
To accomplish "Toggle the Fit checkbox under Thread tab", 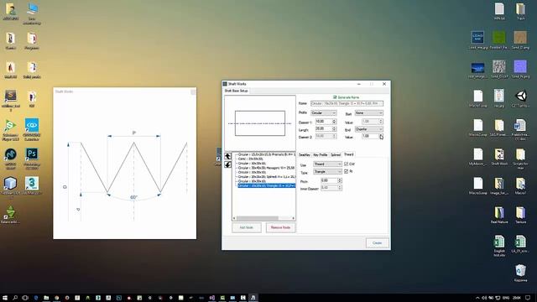I will tap(346, 171).
